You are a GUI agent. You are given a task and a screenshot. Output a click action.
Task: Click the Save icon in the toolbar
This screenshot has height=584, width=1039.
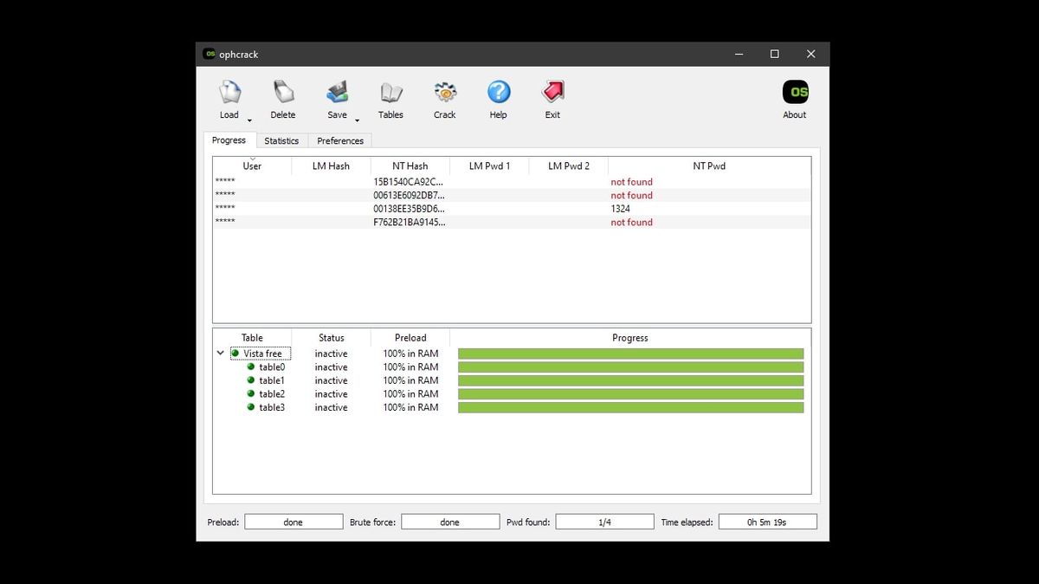tap(337, 92)
